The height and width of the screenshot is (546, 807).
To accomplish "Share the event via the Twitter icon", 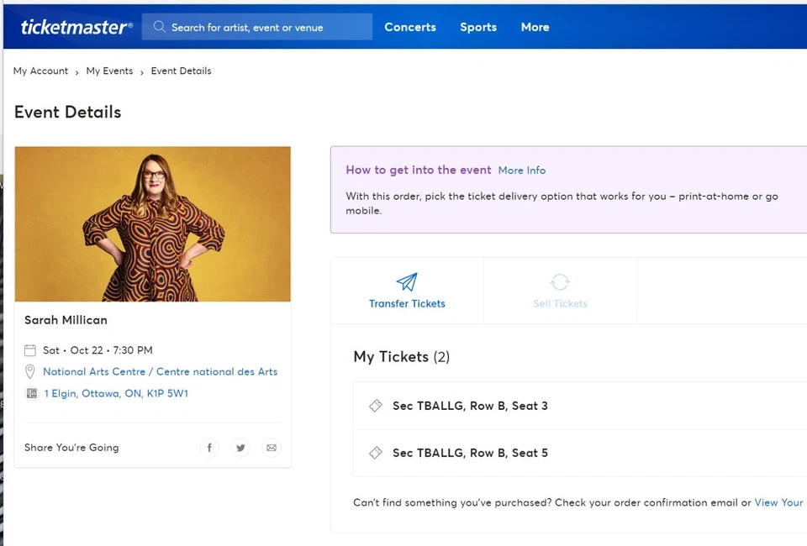I will [240, 448].
